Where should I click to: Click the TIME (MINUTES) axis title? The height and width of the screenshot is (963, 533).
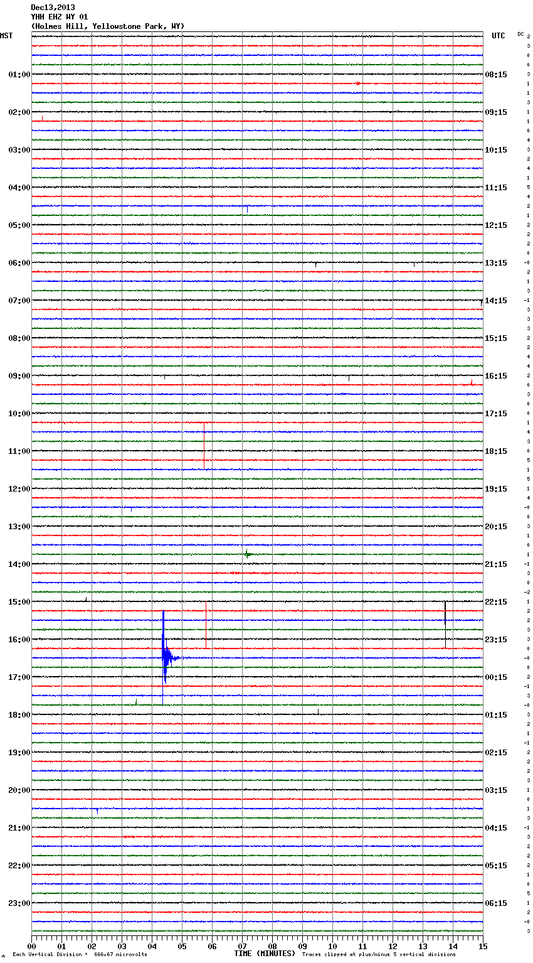264,954
